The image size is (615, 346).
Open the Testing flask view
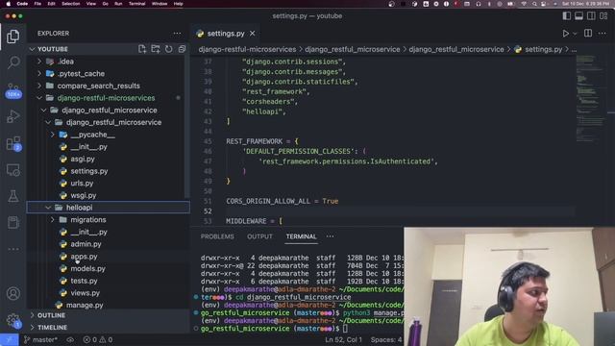tap(12, 196)
